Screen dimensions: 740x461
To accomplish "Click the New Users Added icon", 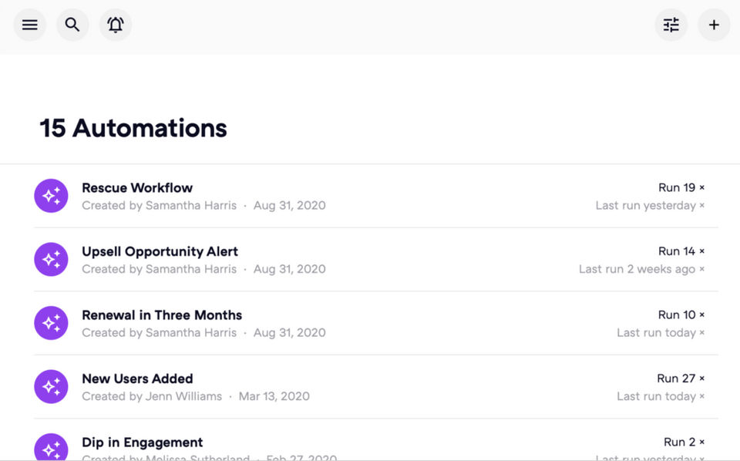I will 51,387.
